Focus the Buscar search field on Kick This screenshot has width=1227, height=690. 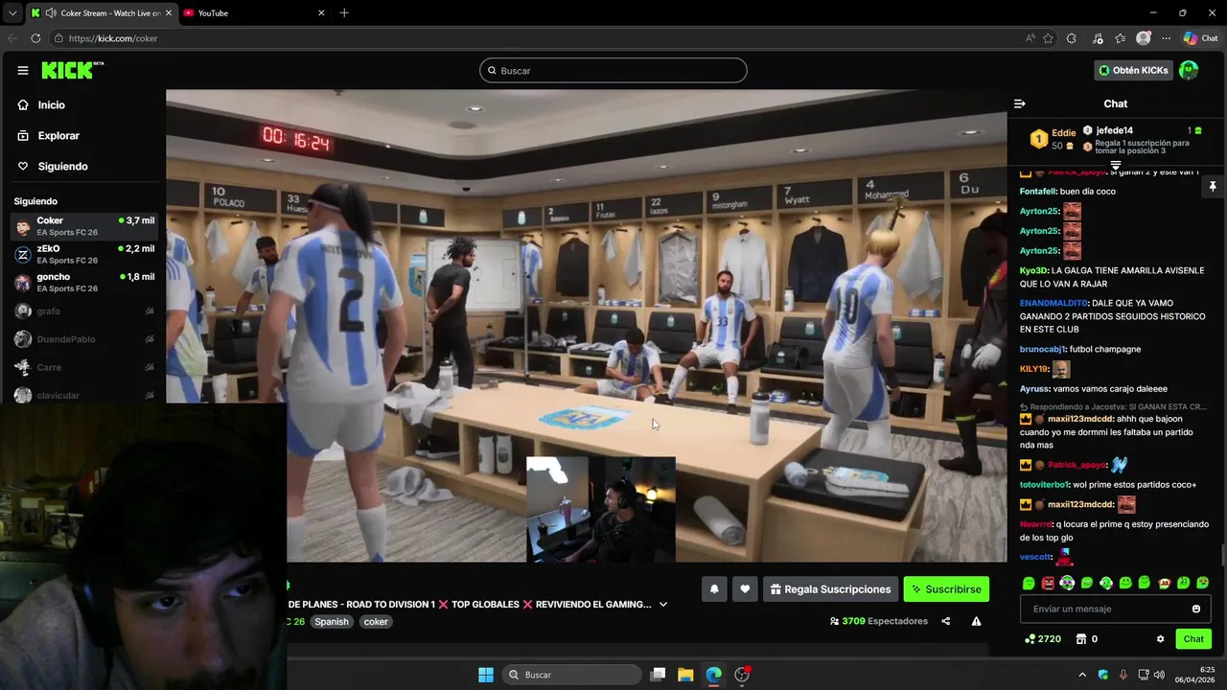[x=613, y=70]
